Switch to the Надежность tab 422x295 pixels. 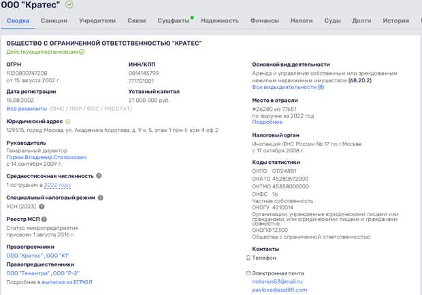(220, 20)
